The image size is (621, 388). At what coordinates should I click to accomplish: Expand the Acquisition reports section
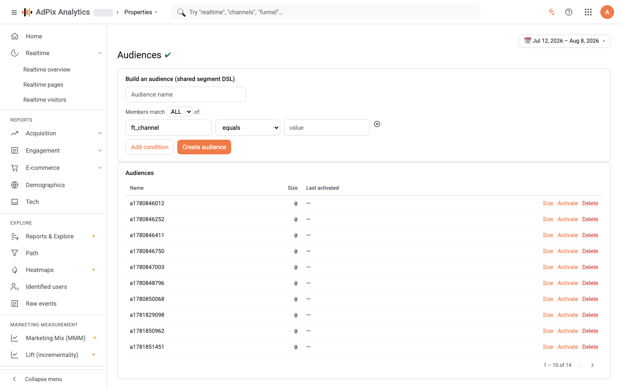(100, 133)
